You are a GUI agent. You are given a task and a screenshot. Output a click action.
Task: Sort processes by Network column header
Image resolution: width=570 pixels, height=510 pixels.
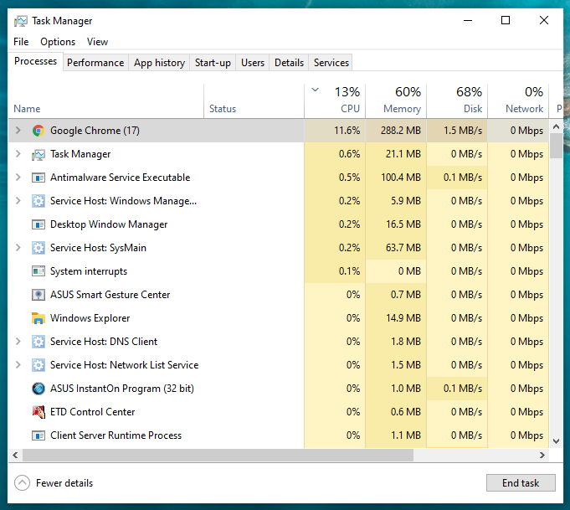point(518,101)
